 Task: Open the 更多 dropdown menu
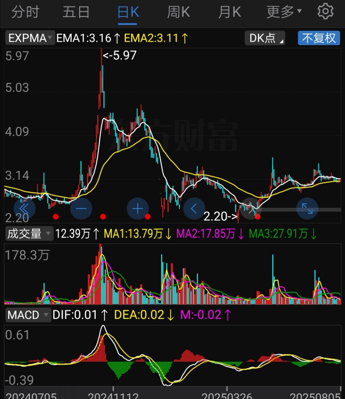(x=284, y=12)
